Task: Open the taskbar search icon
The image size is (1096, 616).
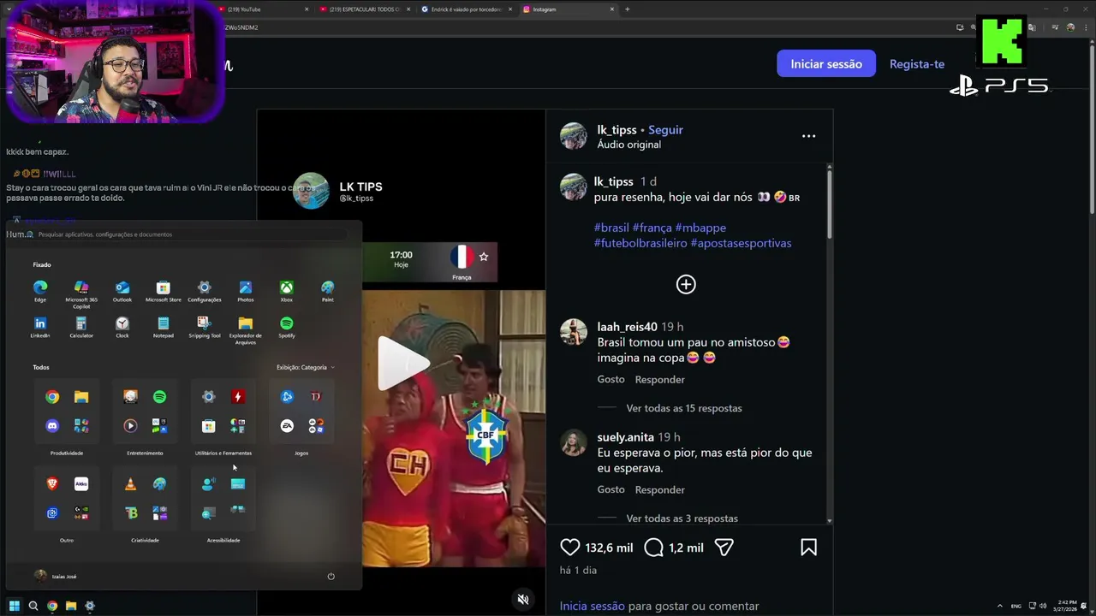Action: tap(33, 606)
